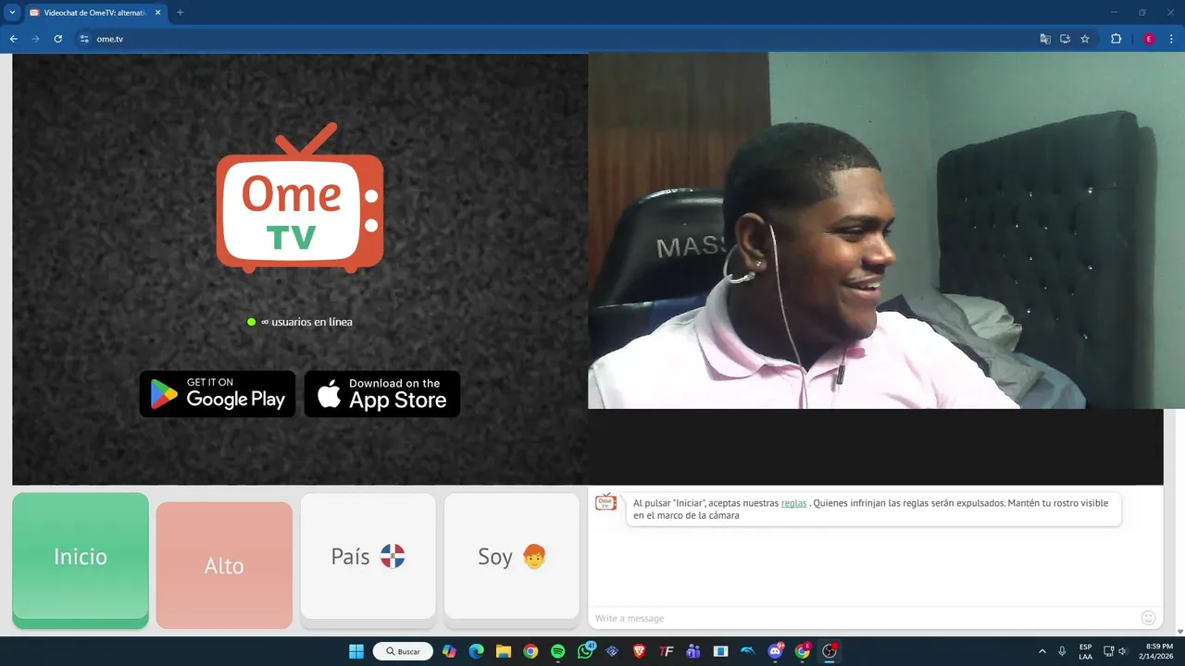The height and width of the screenshot is (666, 1185).
Task: Open the first Google Chrome taskbar icon
Action: point(530,651)
